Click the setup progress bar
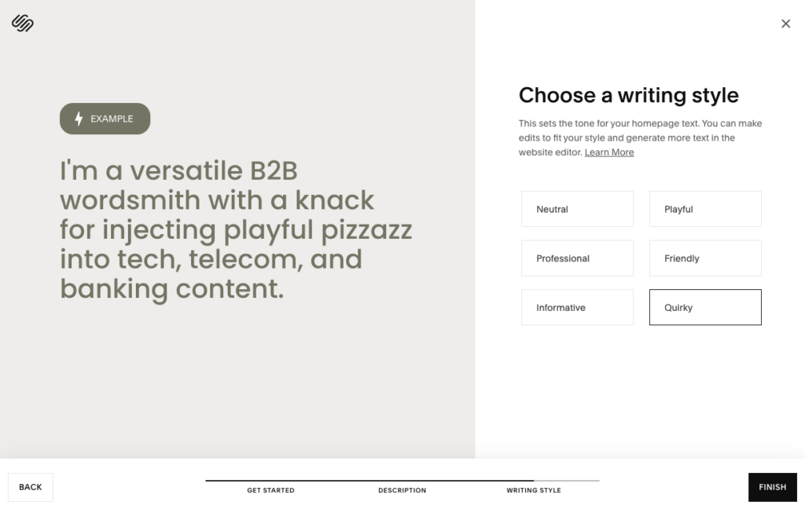Image resolution: width=805 pixels, height=509 pixels. 402,480
